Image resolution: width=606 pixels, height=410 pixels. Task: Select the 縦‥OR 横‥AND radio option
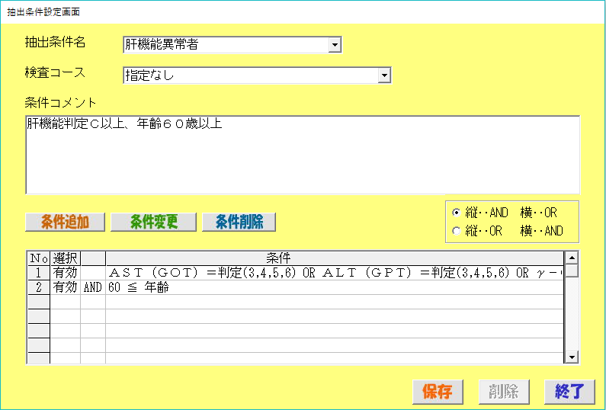457,231
